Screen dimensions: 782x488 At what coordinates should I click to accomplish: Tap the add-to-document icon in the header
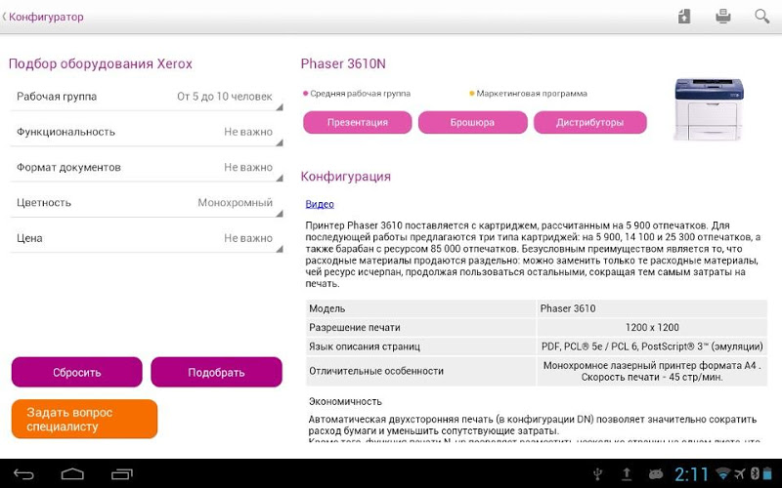coord(684,17)
